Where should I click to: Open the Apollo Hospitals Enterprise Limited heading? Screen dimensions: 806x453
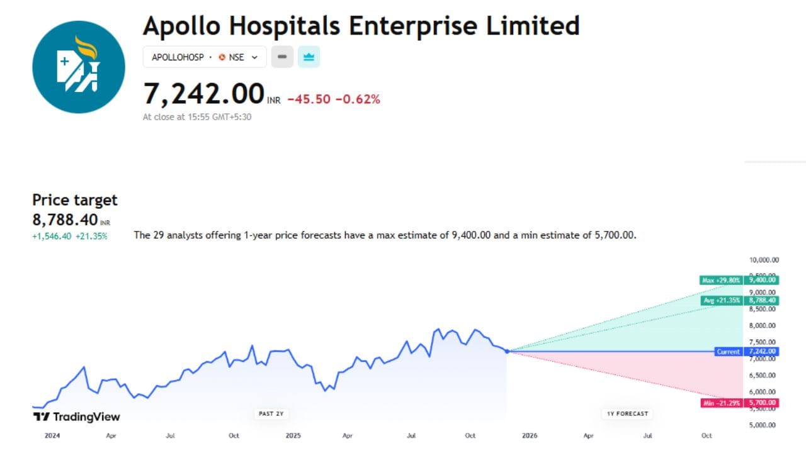[x=362, y=26]
